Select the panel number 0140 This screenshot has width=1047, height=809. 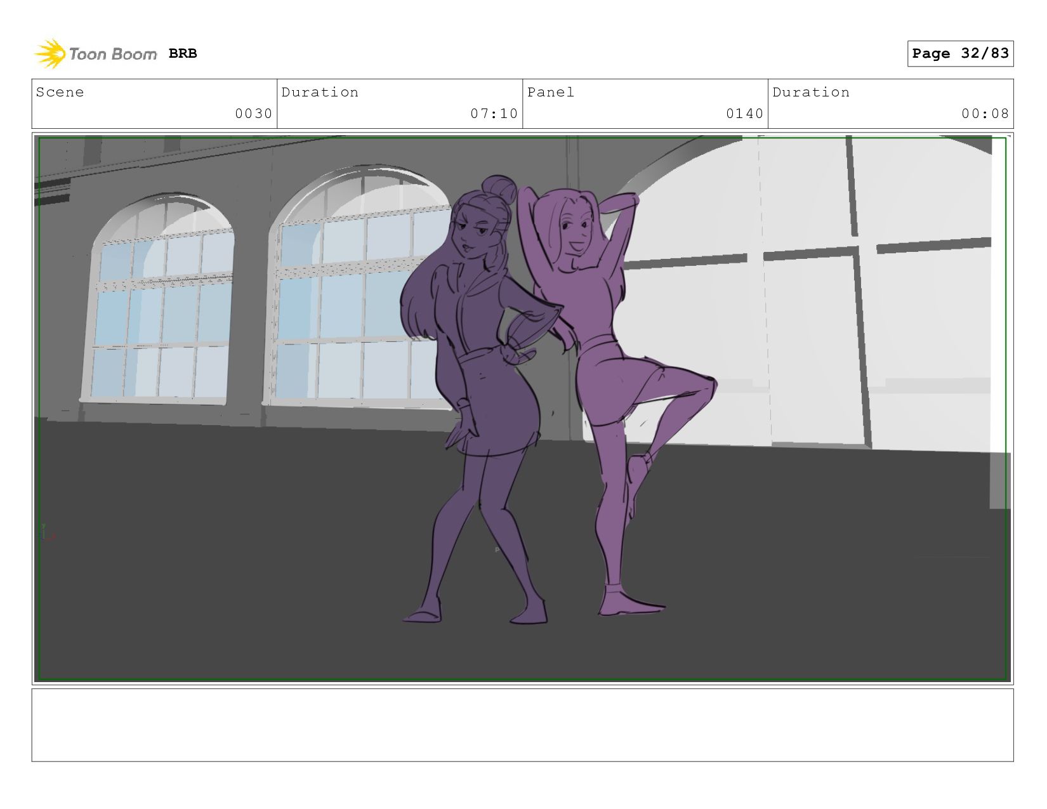pyautogui.click(x=744, y=114)
